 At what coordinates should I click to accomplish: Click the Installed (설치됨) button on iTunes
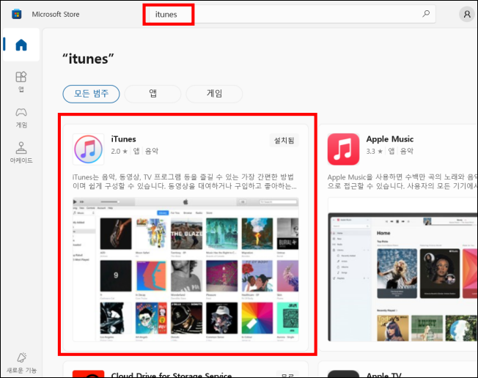click(284, 141)
